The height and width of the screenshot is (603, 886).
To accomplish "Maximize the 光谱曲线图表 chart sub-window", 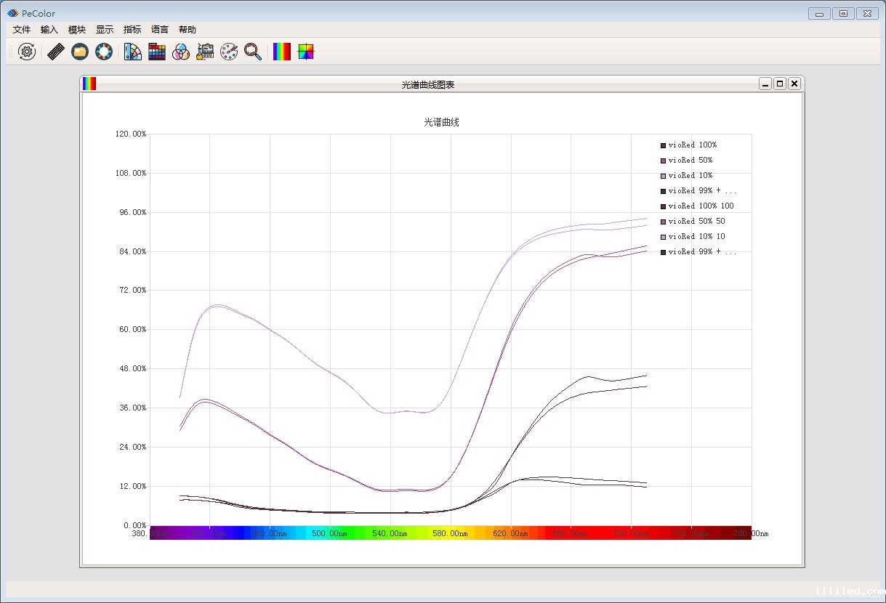I will pyautogui.click(x=780, y=84).
